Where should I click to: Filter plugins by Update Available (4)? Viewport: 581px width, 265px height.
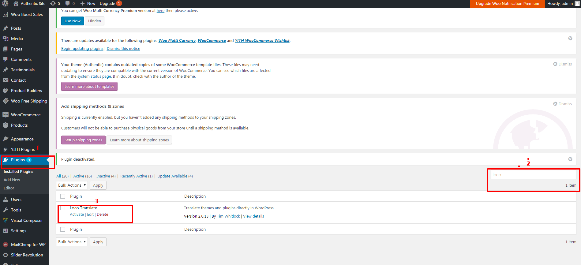point(175,176)
